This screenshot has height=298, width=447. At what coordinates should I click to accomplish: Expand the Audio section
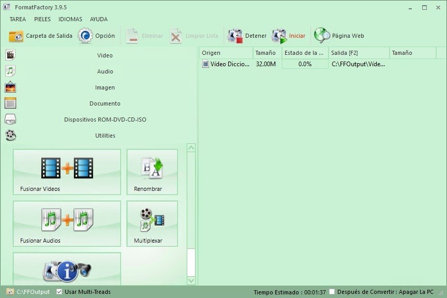point(105,71)
